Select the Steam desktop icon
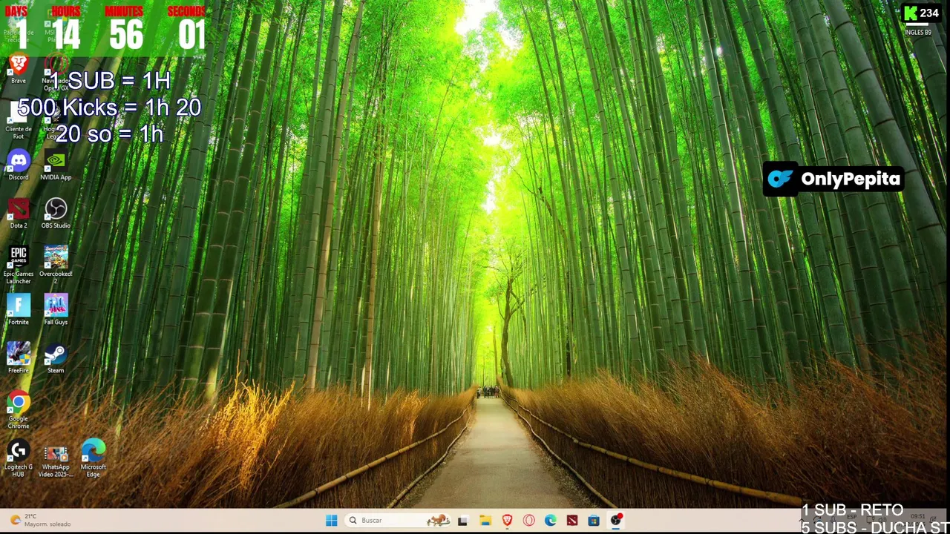Image resolution: width=950 pixels, height=534 pixels. click(56, 358)
